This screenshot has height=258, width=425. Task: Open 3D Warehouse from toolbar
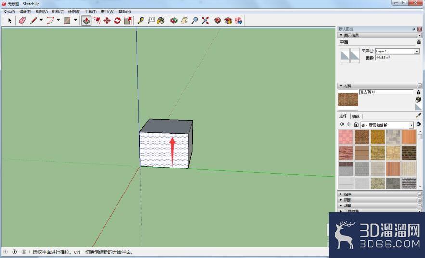click(x=218, y=21)
